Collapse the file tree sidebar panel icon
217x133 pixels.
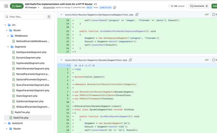pyautogui.click(x=6, y=6)
